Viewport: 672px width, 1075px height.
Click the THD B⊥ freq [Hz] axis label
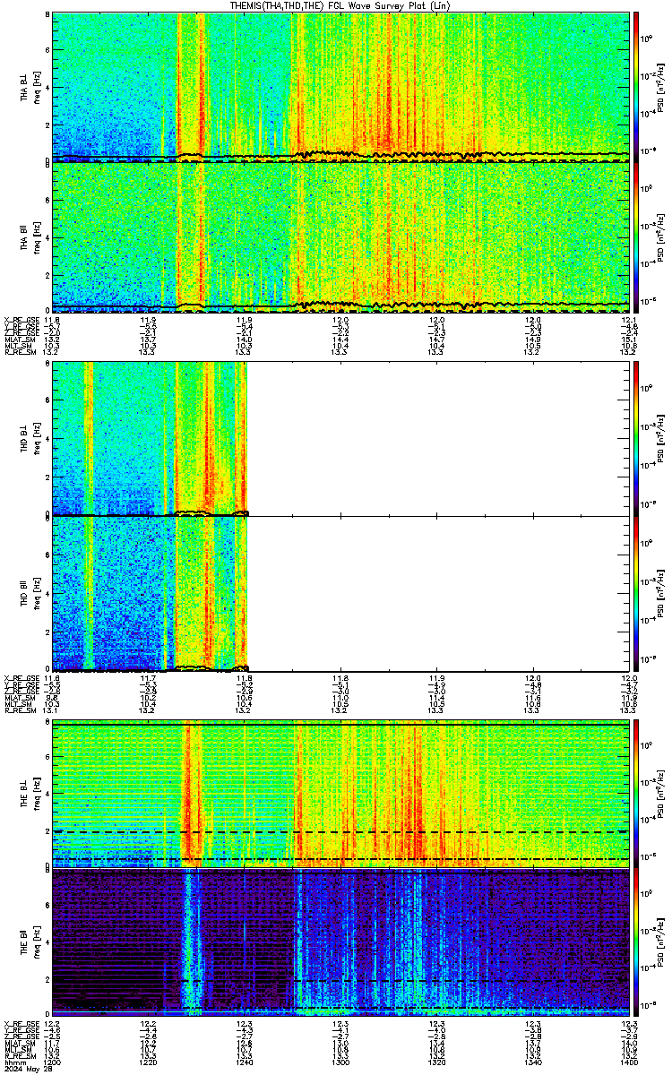30,439
